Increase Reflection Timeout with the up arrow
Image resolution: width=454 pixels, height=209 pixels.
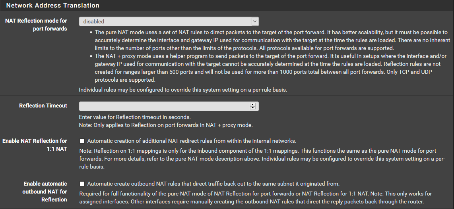click(252, 105)
